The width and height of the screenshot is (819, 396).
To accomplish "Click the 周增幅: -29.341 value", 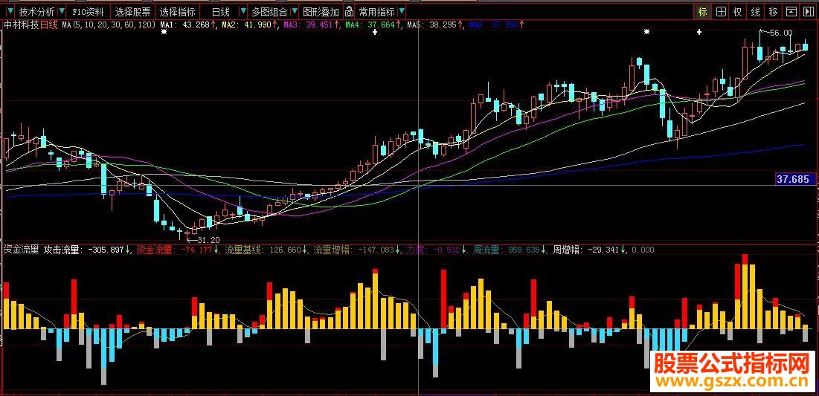I will (x=587, y=250).
